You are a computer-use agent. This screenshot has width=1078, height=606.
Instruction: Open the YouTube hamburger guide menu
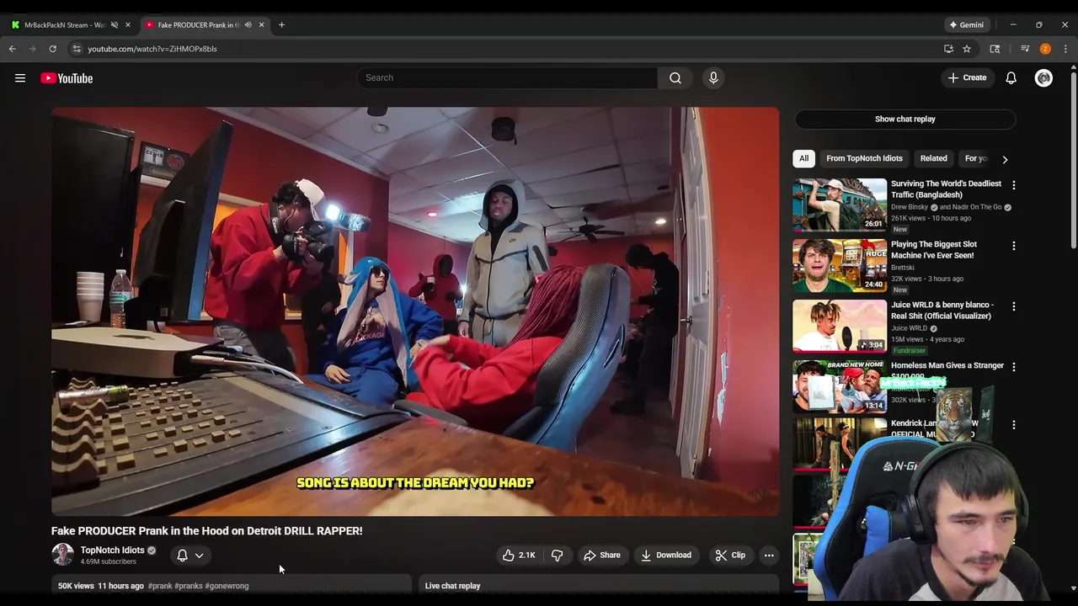pos(20,78)
